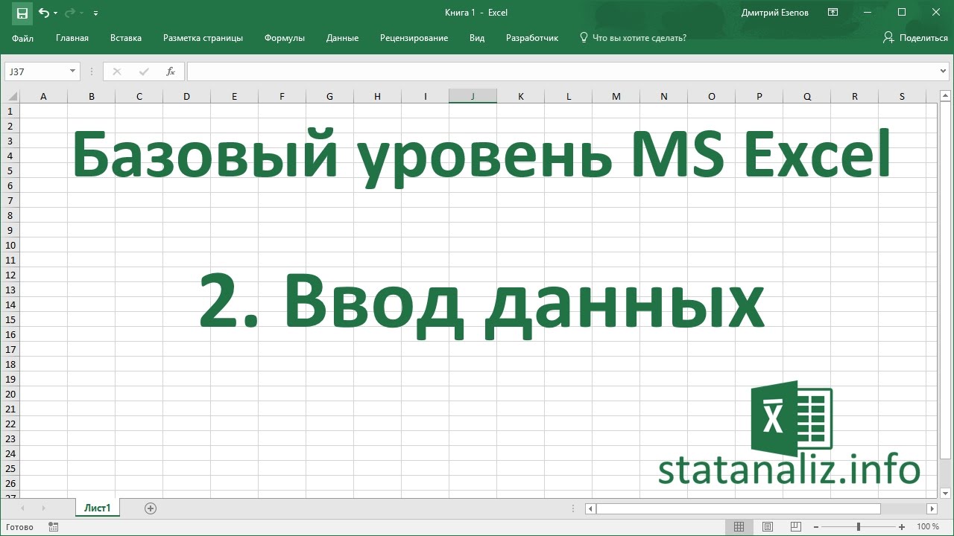Select row 12 header

[10, 275]
